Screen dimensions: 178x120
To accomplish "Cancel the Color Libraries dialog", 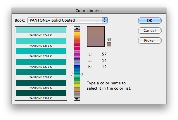I will 149,31.
